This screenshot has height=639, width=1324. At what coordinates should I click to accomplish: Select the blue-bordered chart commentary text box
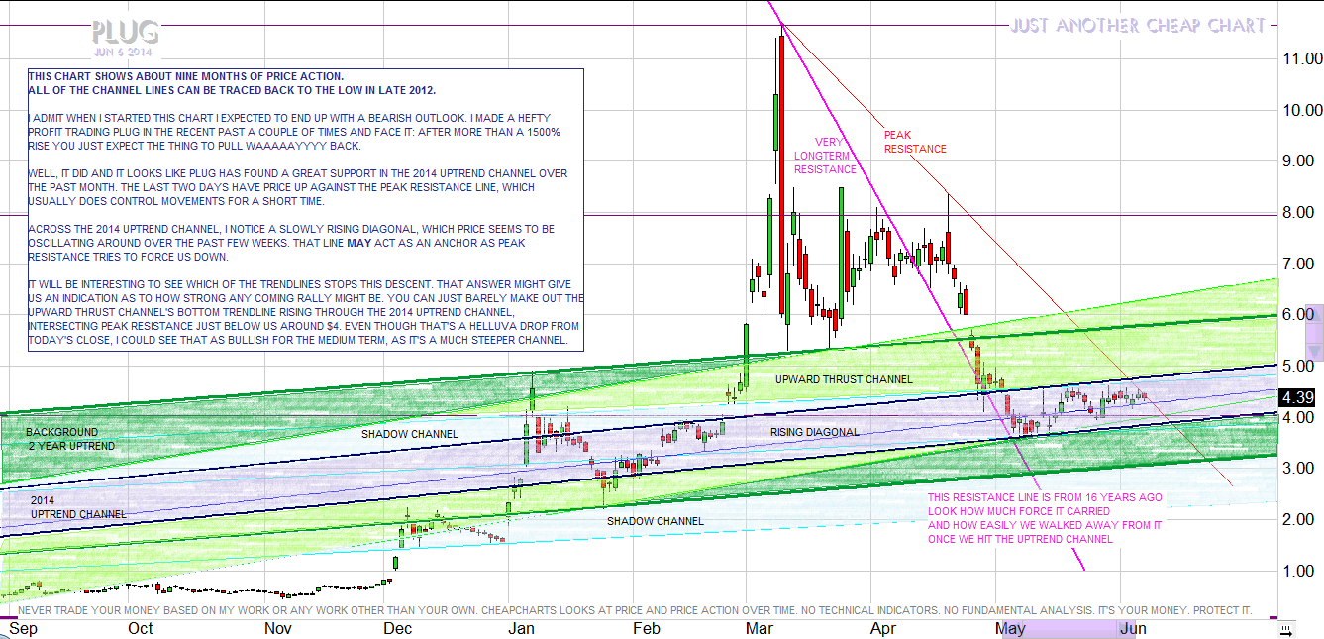(306, 210)
